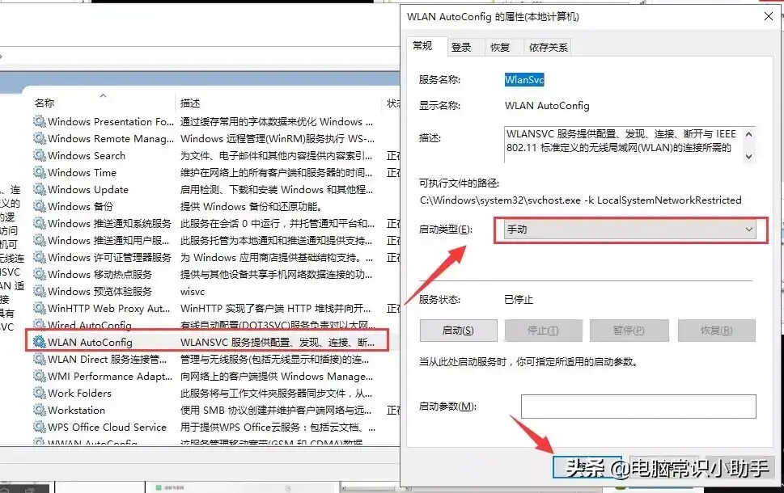Click the 启动(S) button to start service
The image size is (784, 493).
459,331
